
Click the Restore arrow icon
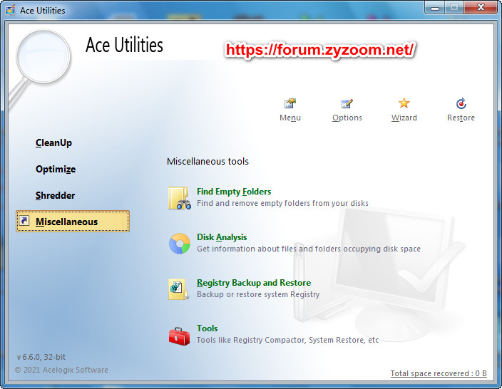(x=461, y=103)
